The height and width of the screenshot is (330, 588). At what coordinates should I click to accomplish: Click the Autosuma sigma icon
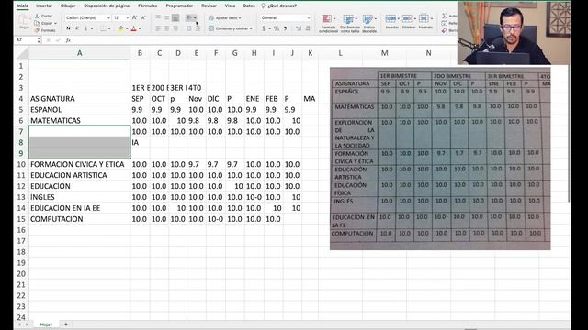(x=445, y=16)
